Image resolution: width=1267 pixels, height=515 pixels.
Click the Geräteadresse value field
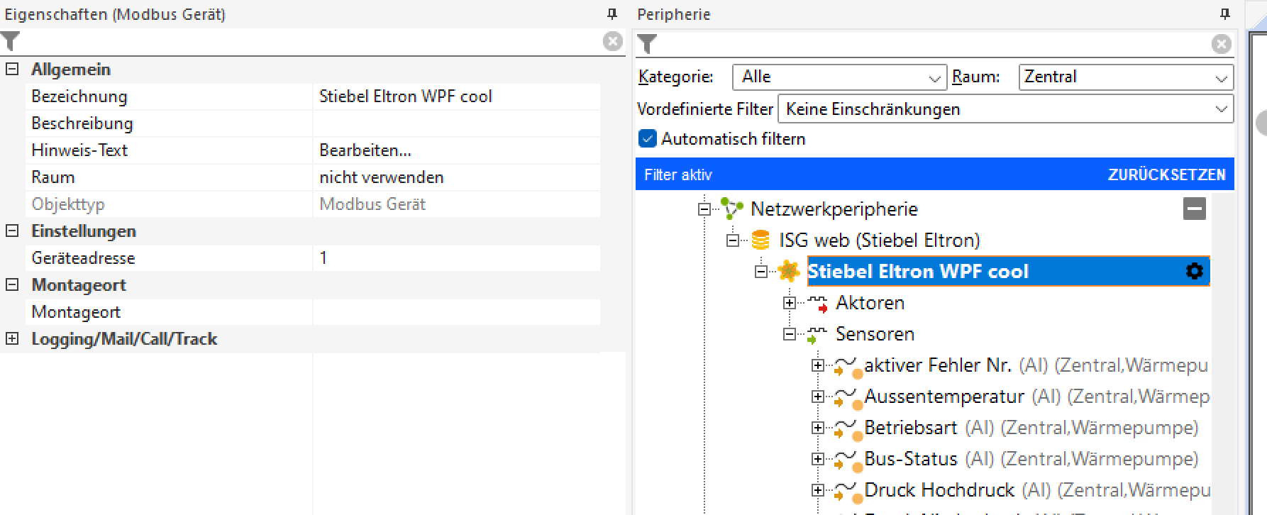point(454,258)
